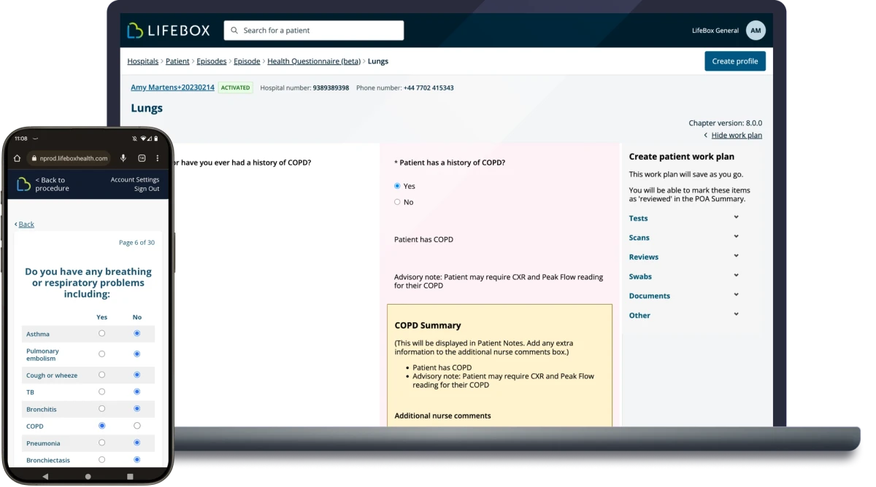Tap Back to procedure on the phone
This screenshot has height=487, width=876.
(x=52, y=184)
